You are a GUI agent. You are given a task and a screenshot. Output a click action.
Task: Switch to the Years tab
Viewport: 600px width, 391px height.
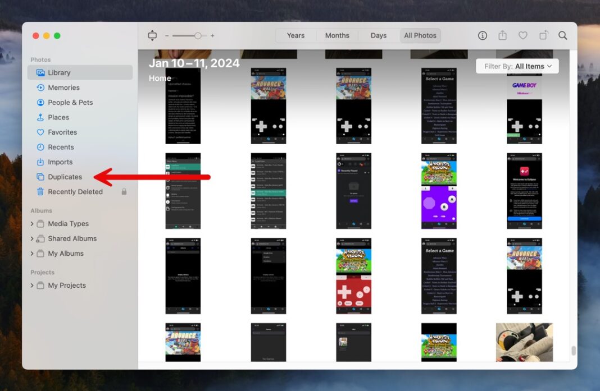tap(295, 35)
